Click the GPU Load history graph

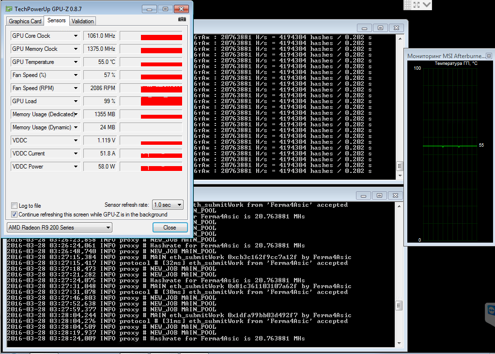click(x=151, y=101)
